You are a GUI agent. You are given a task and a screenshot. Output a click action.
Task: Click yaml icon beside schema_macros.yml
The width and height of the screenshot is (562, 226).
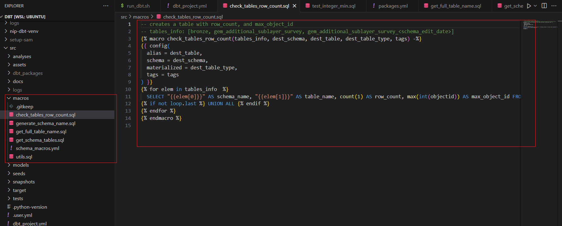[11, 148]
